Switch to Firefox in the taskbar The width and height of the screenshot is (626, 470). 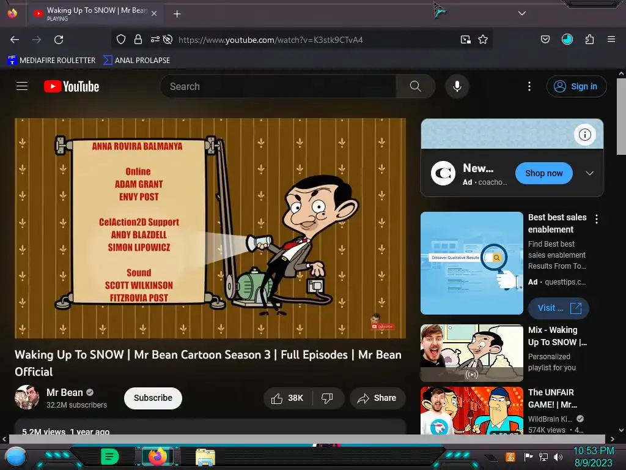tap(158, 457)
